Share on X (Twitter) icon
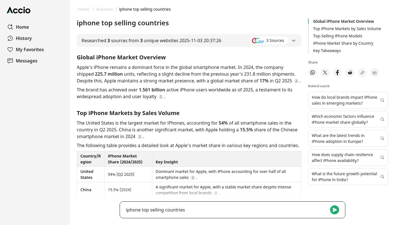Viewport: 395px width, 225px height. pos(325,73)
